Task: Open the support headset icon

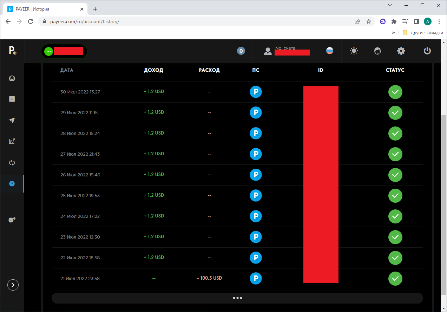Action: (x=377, y=51)
